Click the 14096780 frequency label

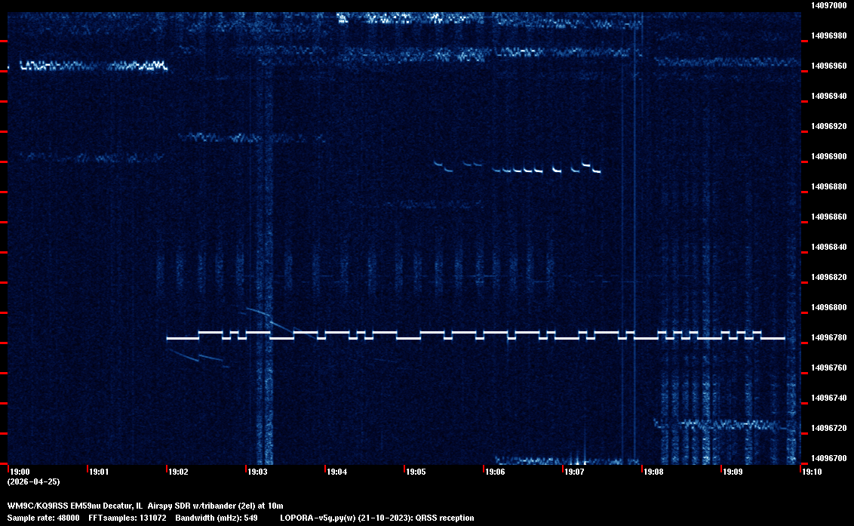point(829,338)
